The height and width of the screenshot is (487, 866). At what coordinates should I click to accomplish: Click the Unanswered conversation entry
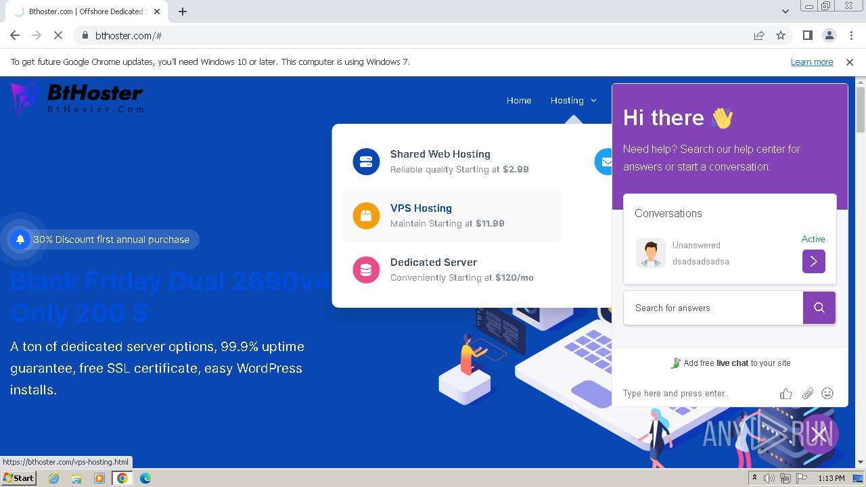click(730, 253)
